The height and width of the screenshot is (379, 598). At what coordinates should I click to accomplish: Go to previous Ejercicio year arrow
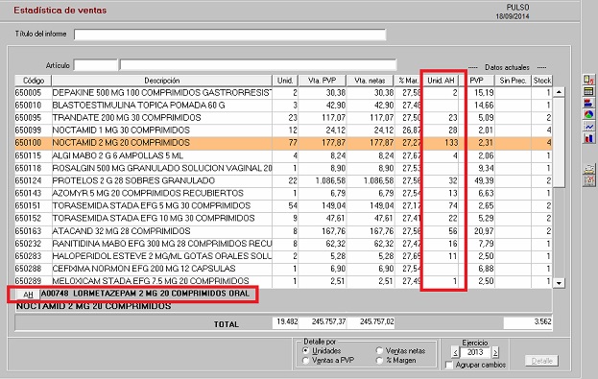tap(455, 352)
